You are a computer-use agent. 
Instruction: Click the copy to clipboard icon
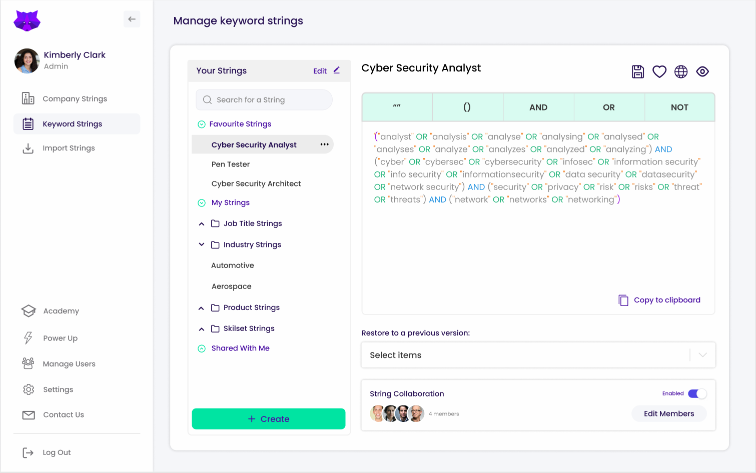(623, 300)
